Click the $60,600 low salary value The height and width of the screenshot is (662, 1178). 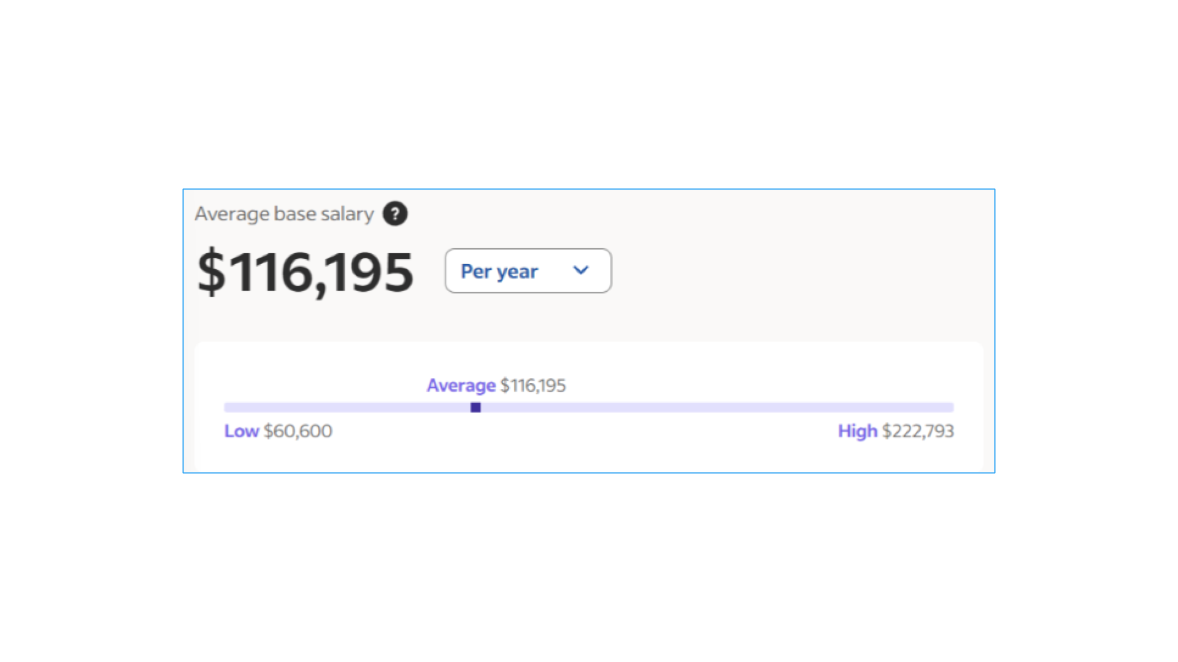(x=298, y=431)
